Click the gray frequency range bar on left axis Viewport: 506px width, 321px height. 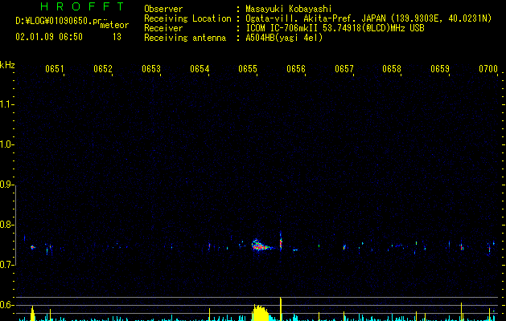[x=16, y=226]
